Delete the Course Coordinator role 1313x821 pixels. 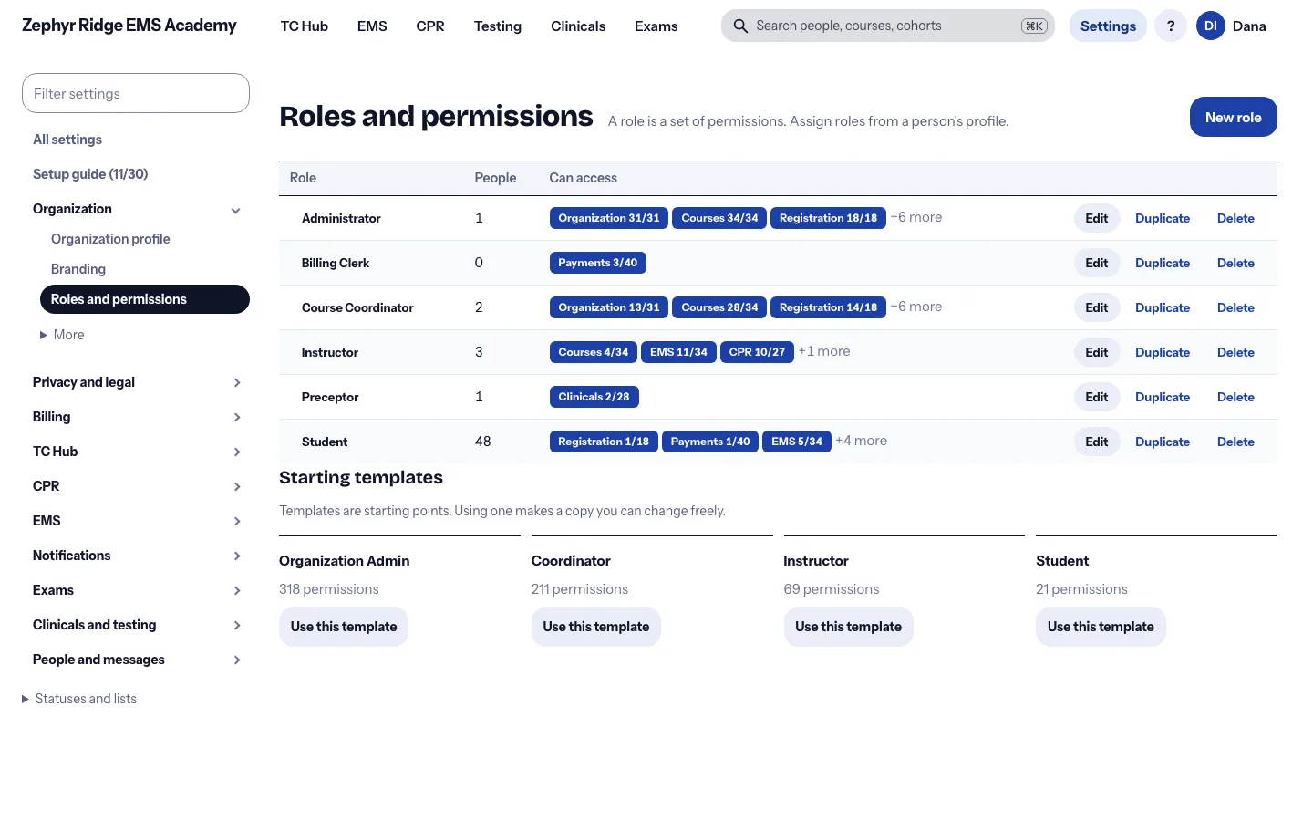[1235, 307]
